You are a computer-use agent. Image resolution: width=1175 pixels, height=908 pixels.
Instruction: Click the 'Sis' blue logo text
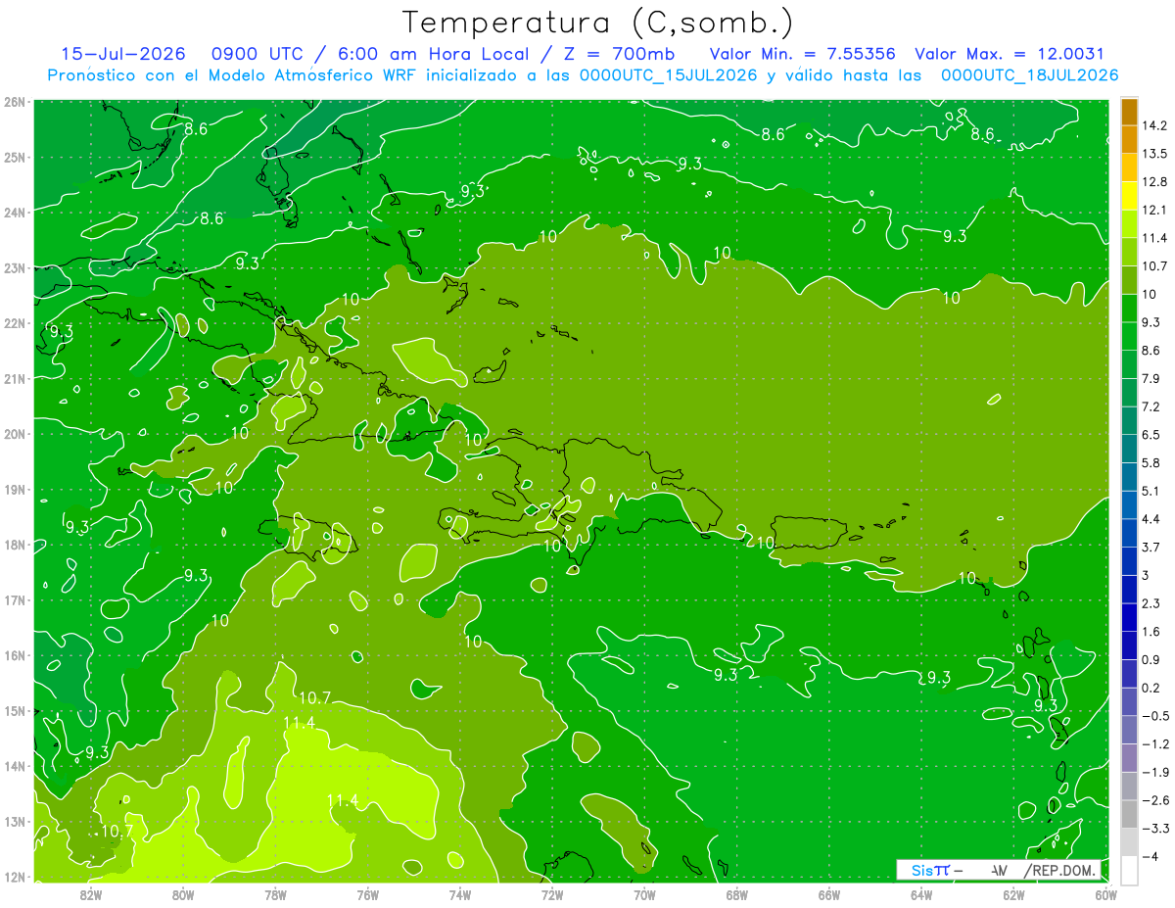point(921,870)
